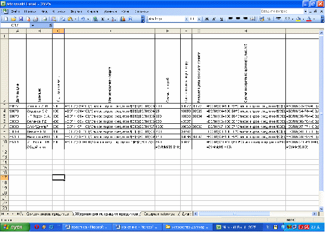This screenshot has height=232, width=325.
Task: Toggle Italic formatting (К button)
Action: (214, 19)
